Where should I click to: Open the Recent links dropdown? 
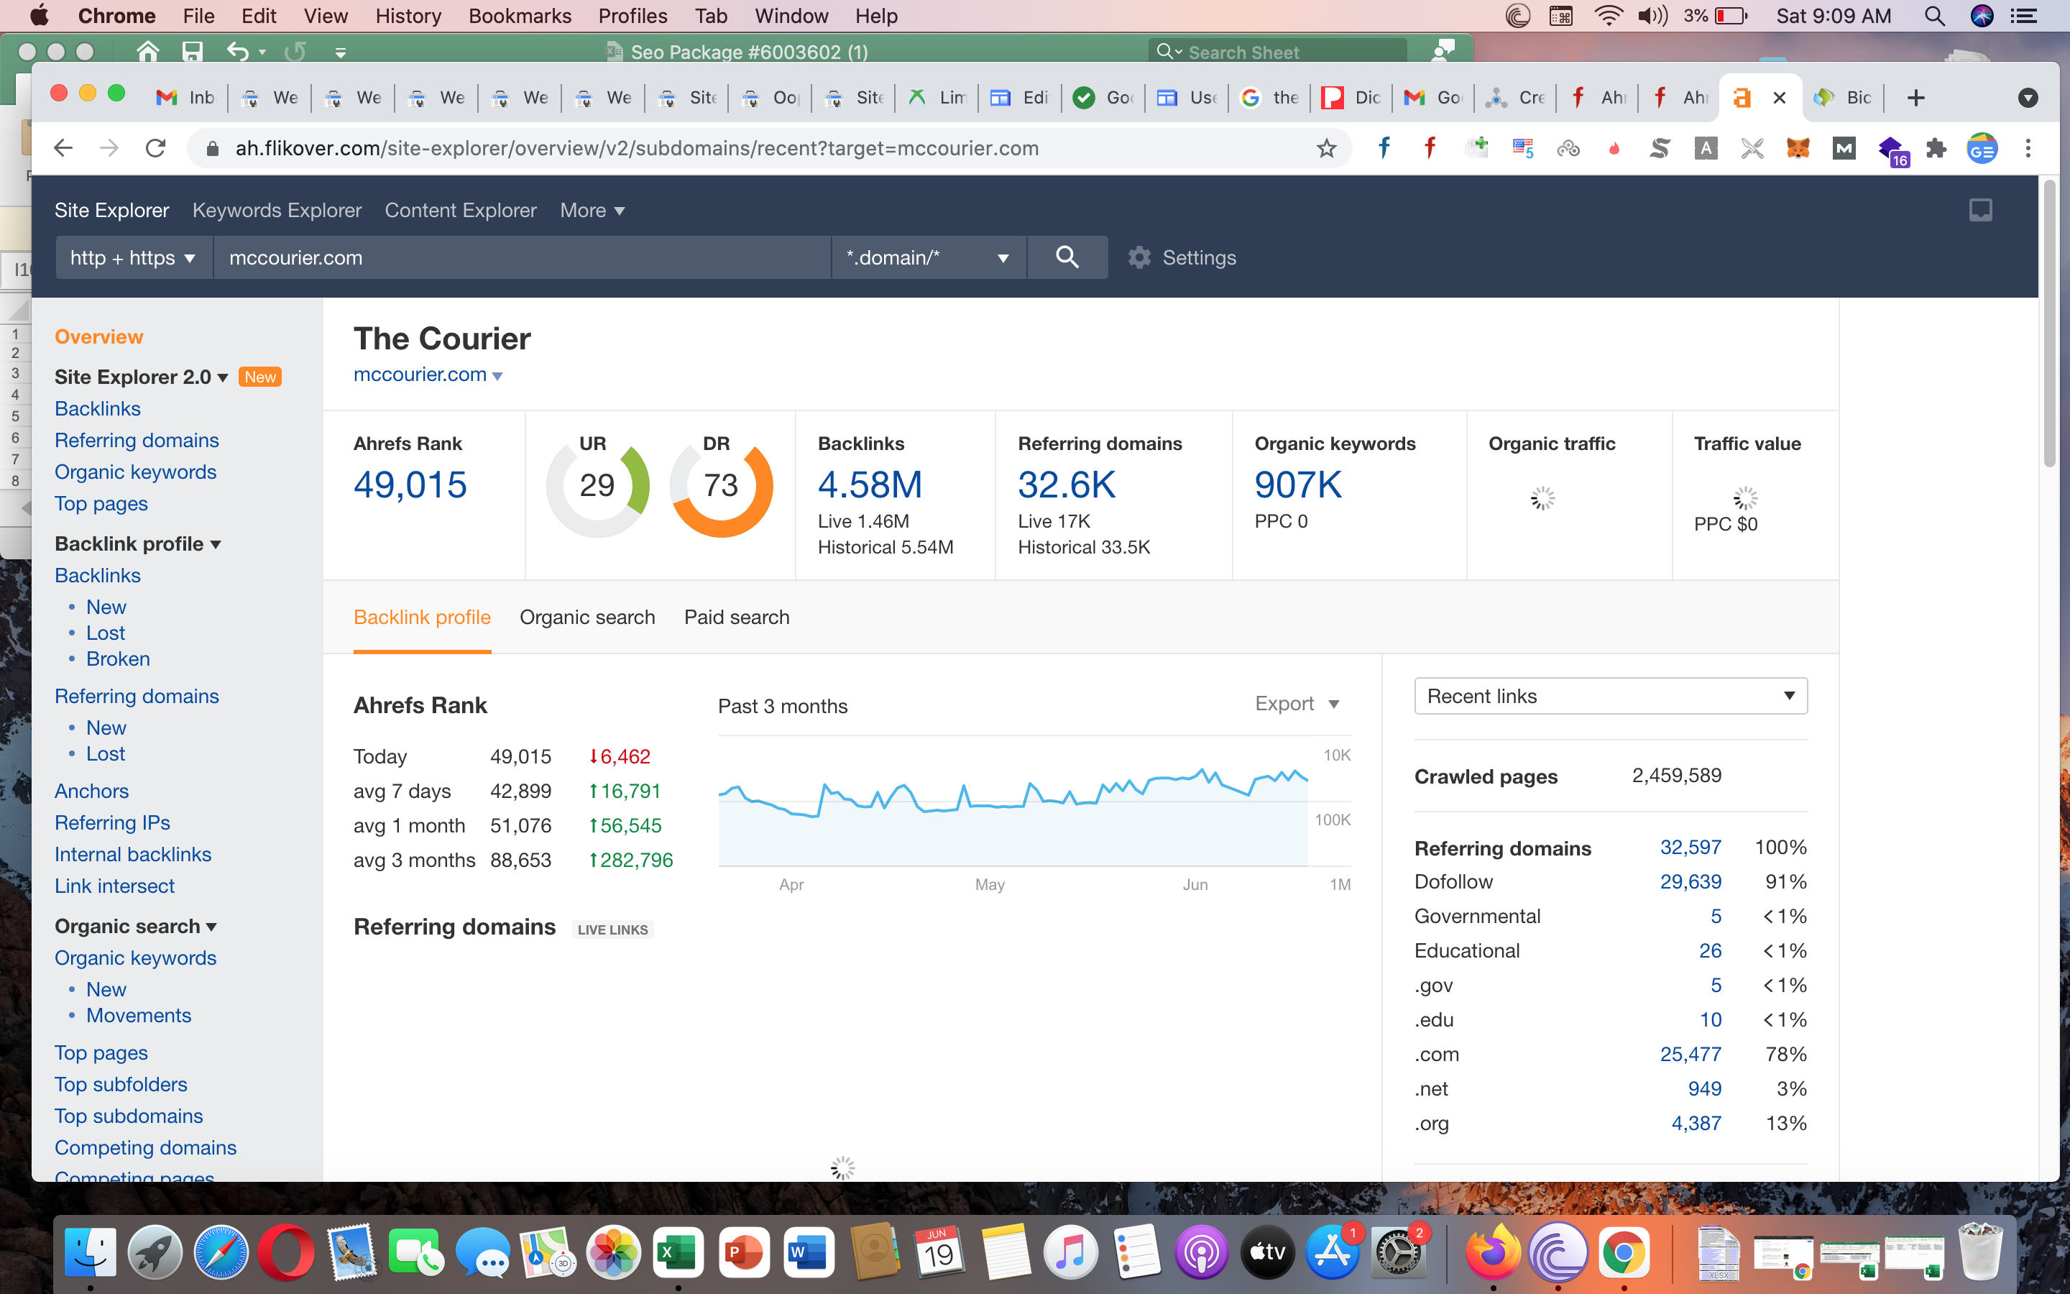click(1610, 696)
